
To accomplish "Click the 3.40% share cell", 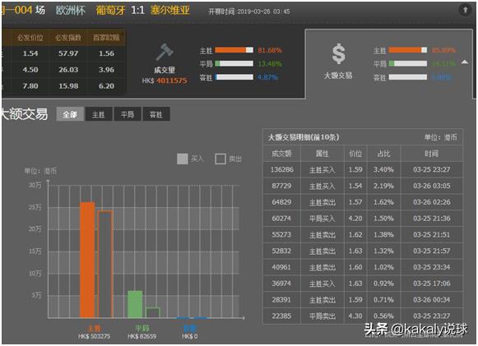I will tap(383, 169).
